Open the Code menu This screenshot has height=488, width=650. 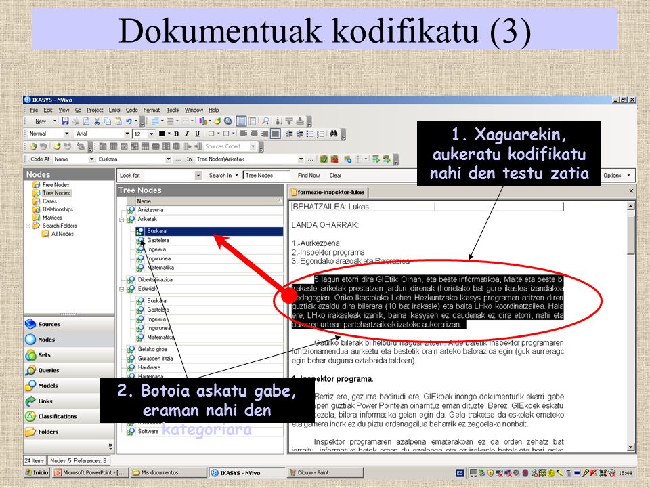click(x=132, y=110)
